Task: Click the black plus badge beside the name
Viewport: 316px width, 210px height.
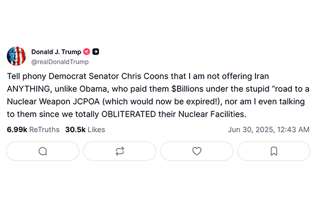Action: [96, 52]
